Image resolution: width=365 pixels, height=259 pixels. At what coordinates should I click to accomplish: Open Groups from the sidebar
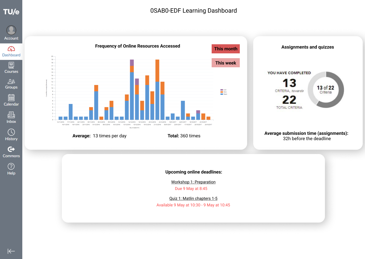11,81
